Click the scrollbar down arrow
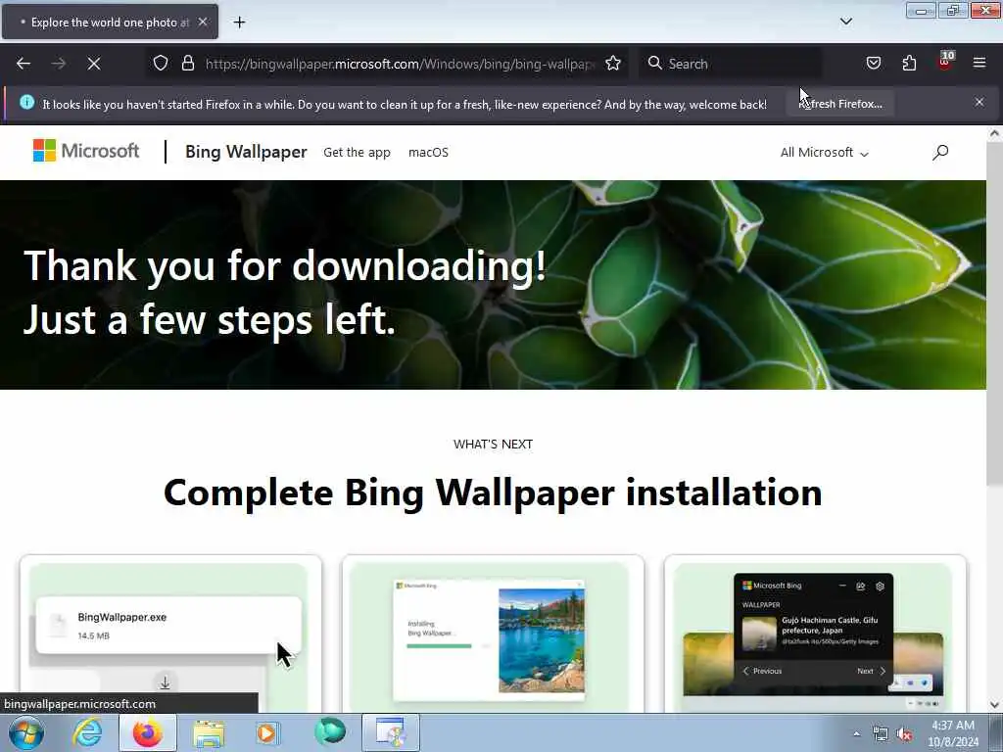Image resolution: width=1003 pixels, height=752 pixels. (994, 704)
